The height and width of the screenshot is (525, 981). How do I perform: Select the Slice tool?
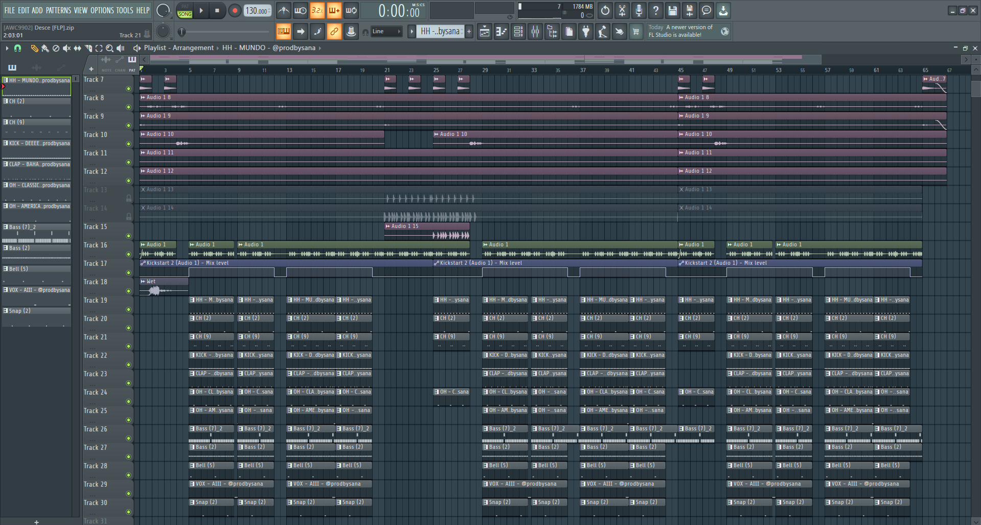(88, 48)
